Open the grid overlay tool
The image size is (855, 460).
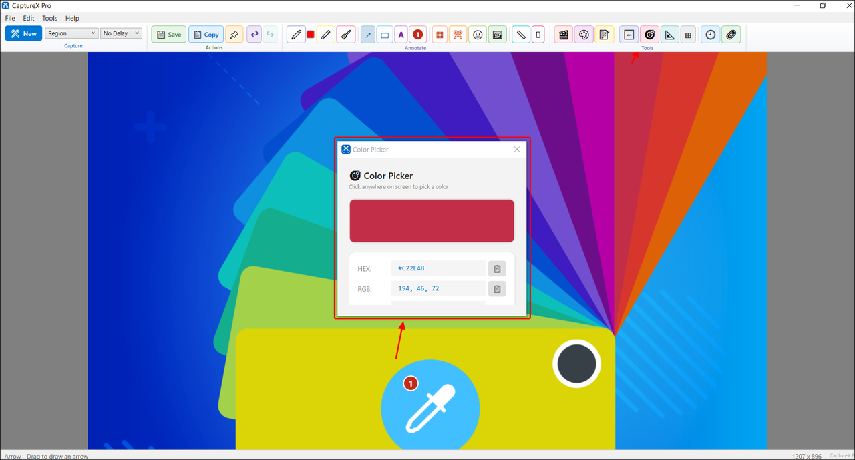689,35
